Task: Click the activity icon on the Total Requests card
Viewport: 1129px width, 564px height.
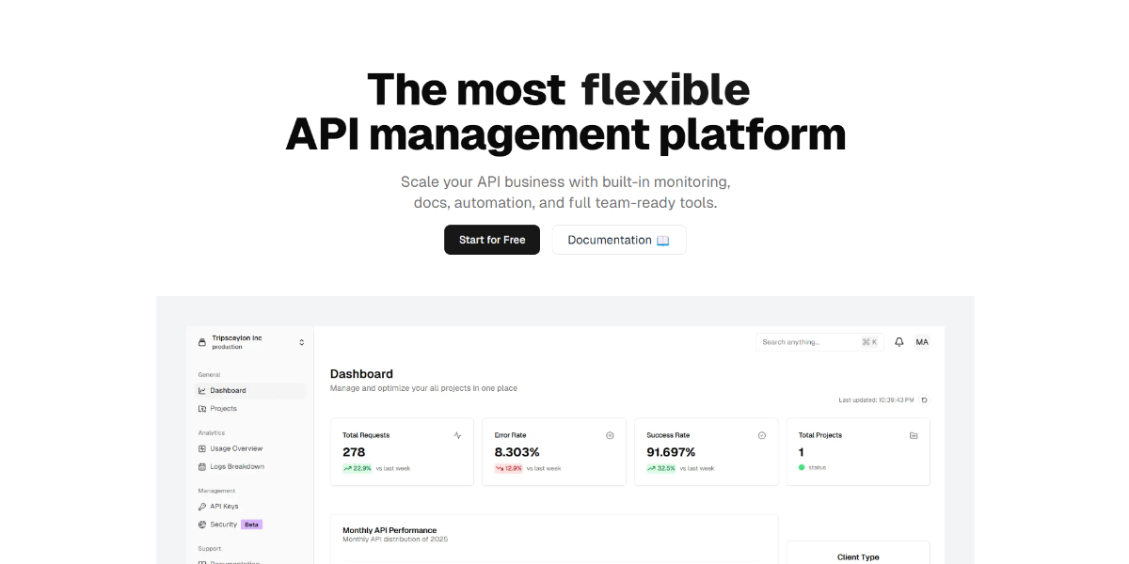Action: [456, 435]
